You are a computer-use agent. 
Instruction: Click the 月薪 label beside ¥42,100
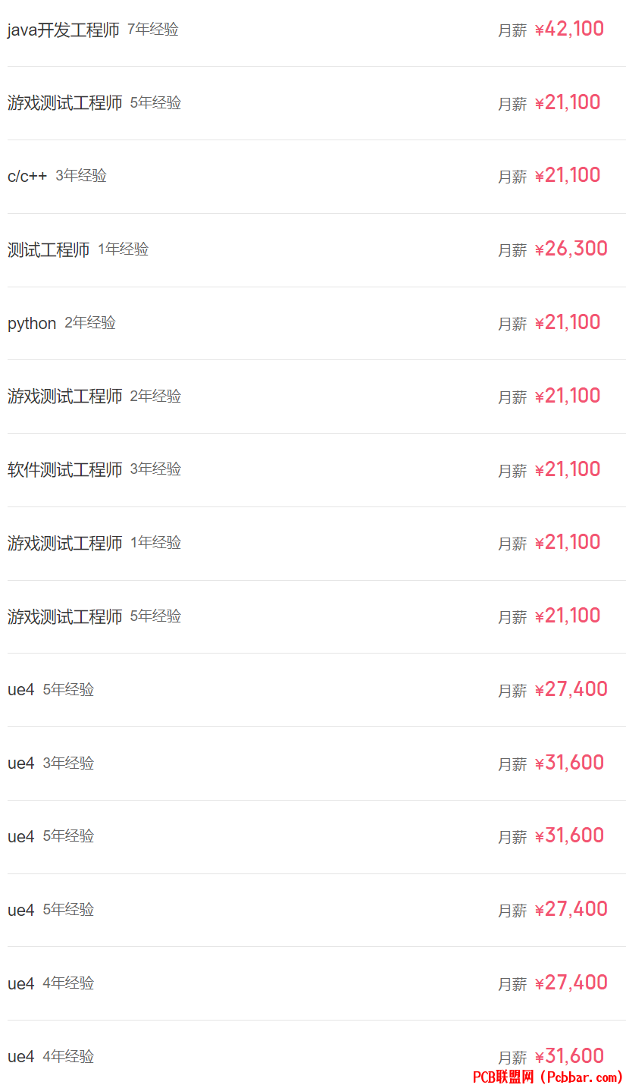[512, 31]
